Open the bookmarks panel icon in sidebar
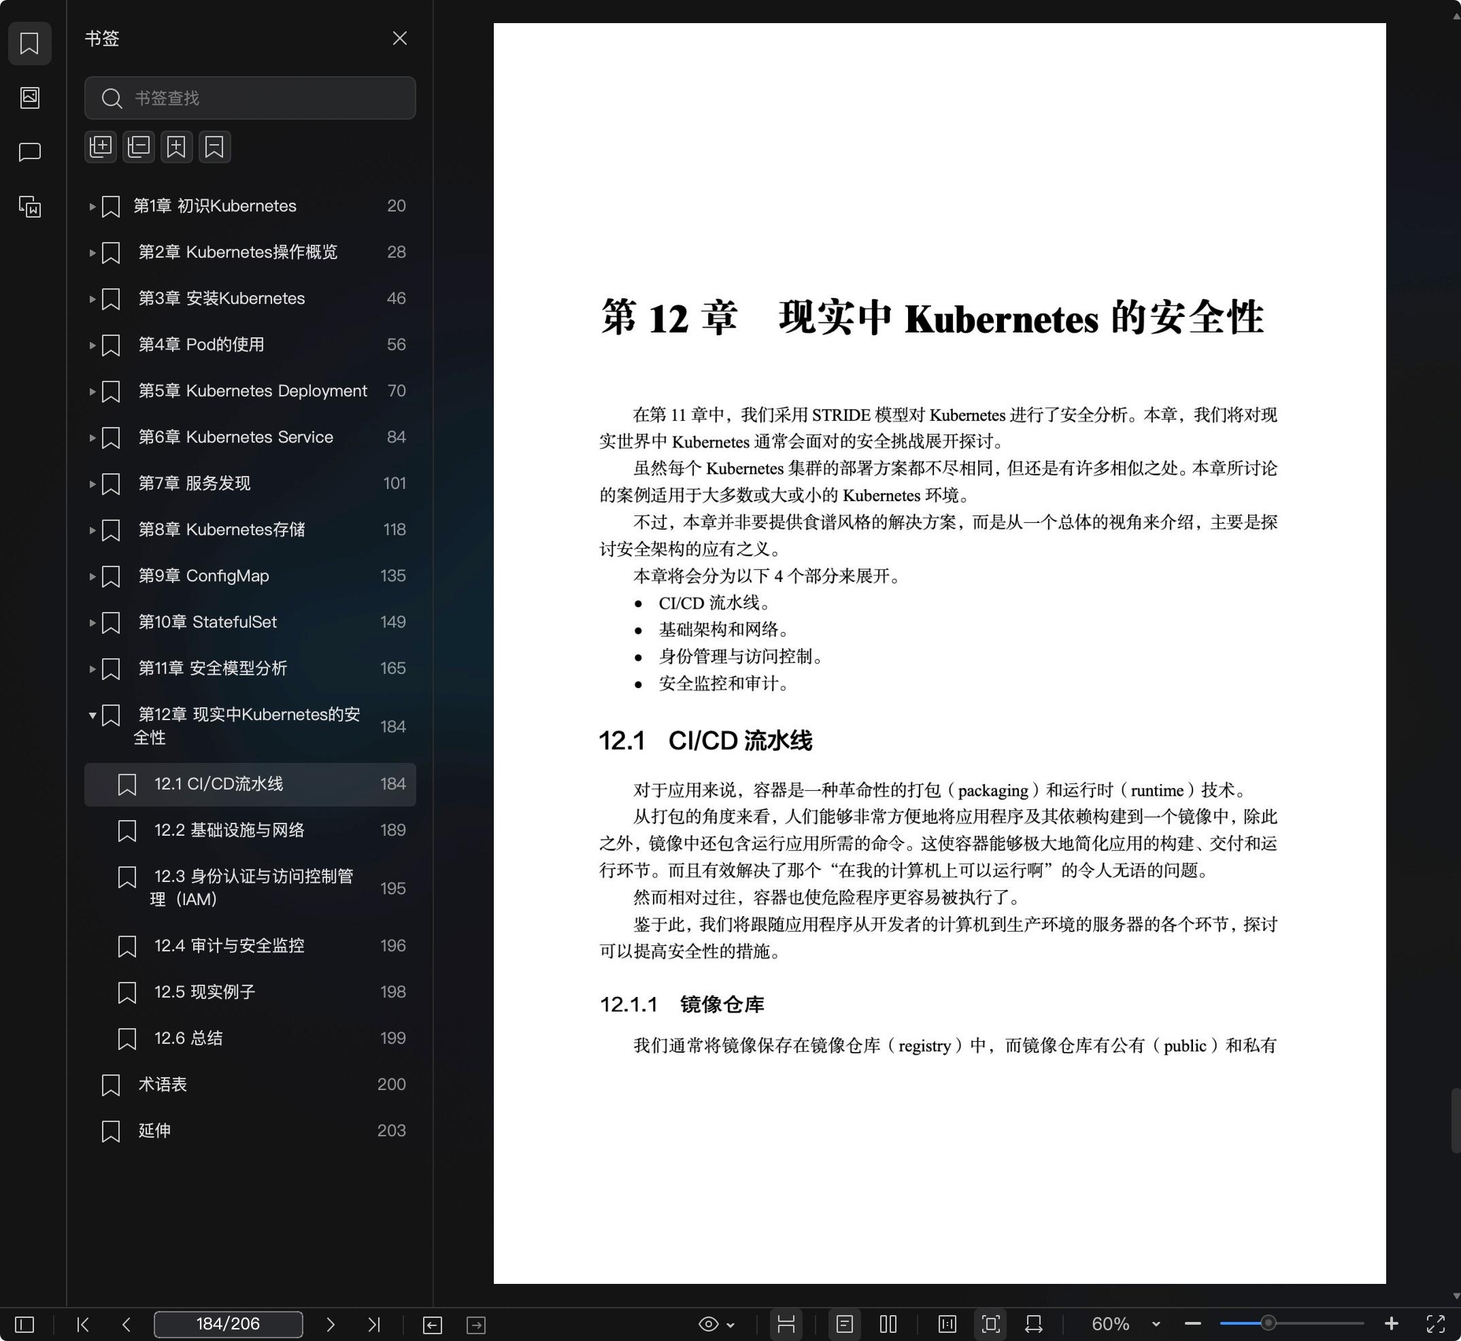 pos(29,44)
